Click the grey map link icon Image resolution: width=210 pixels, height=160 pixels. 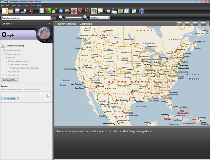click(x=100, y=11)
